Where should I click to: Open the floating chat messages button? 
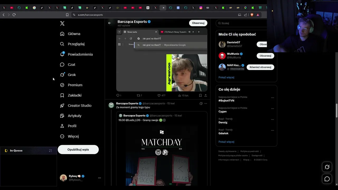(x=327, y=179)
